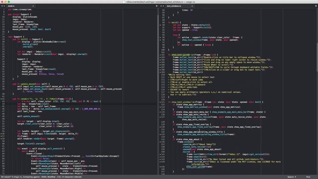Close the mod.rs tab

pyautogui.click(x=33, y=6)
